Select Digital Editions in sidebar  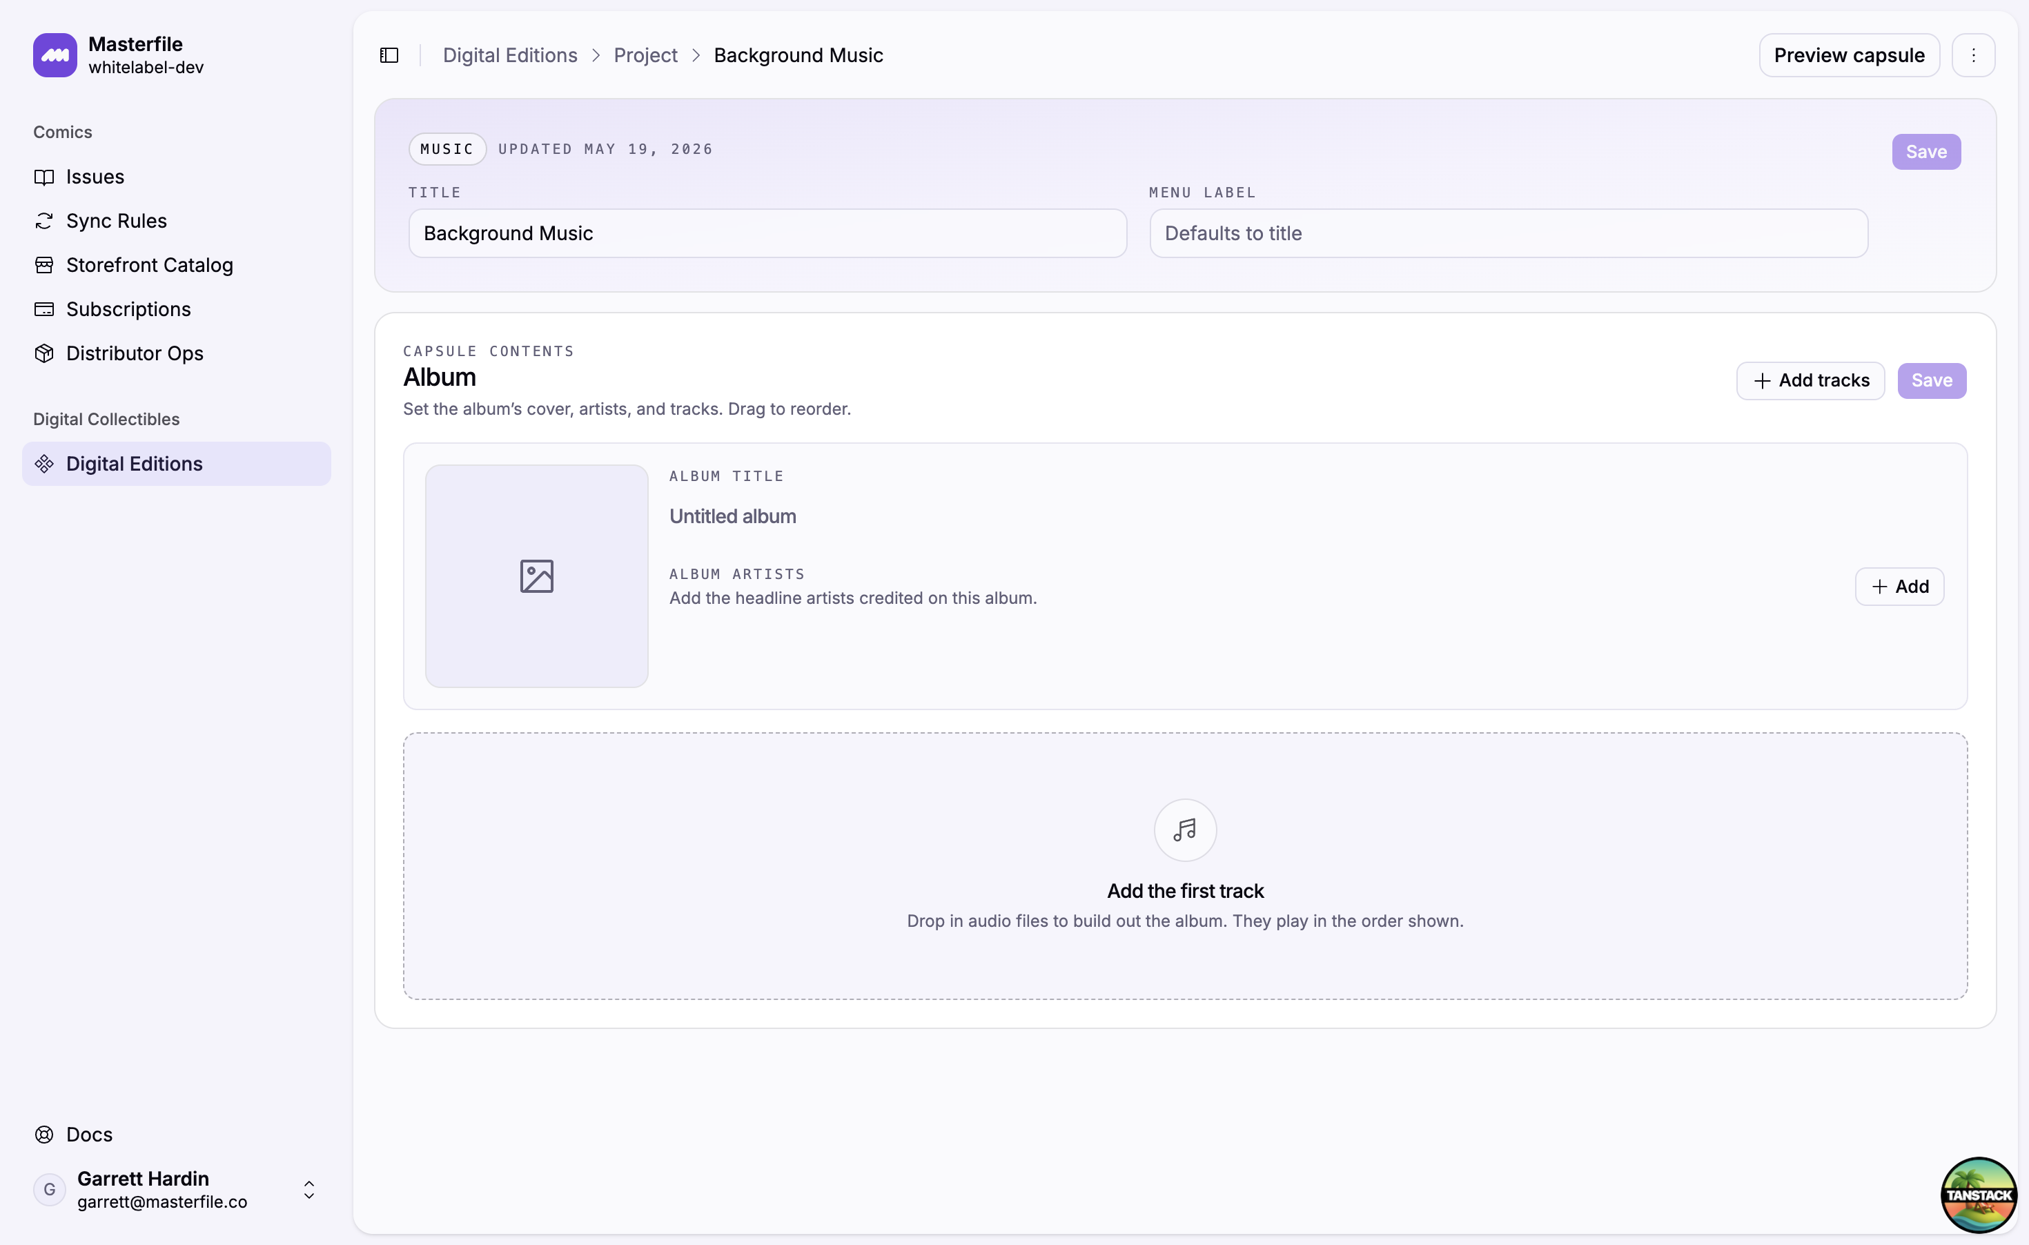point(176,464)
